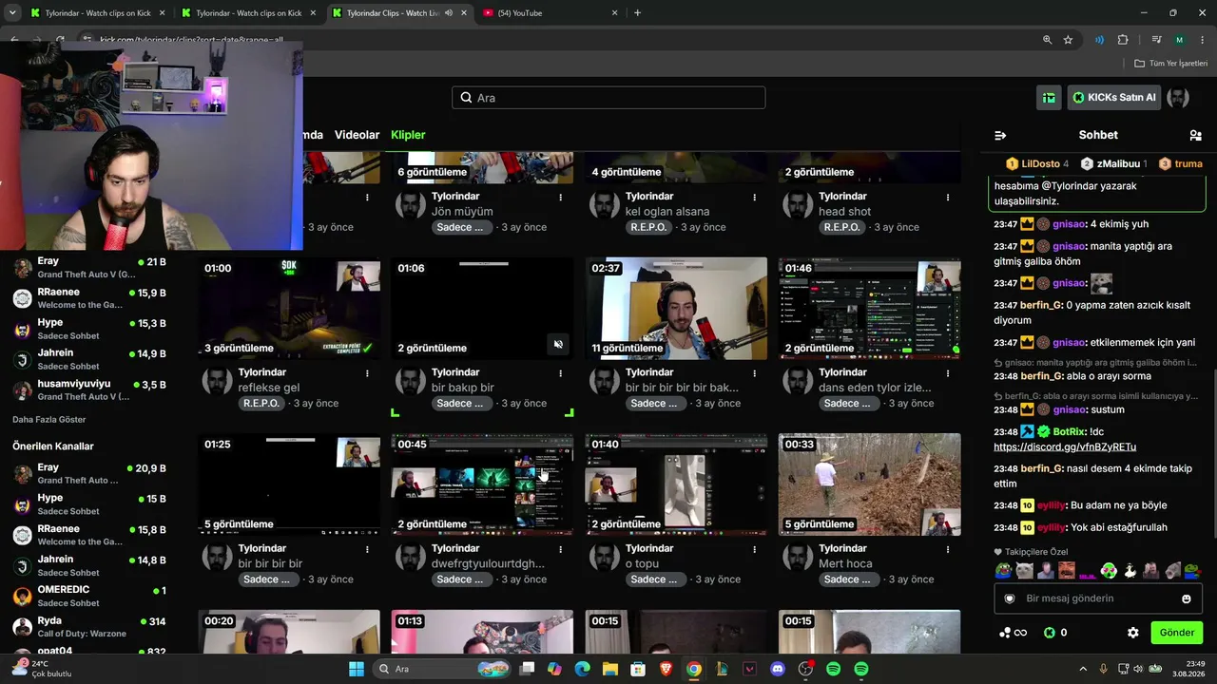Pick the Pepe with rose emote
The height and width of the screenshot is (684, 1217).
click(1192, 571)
